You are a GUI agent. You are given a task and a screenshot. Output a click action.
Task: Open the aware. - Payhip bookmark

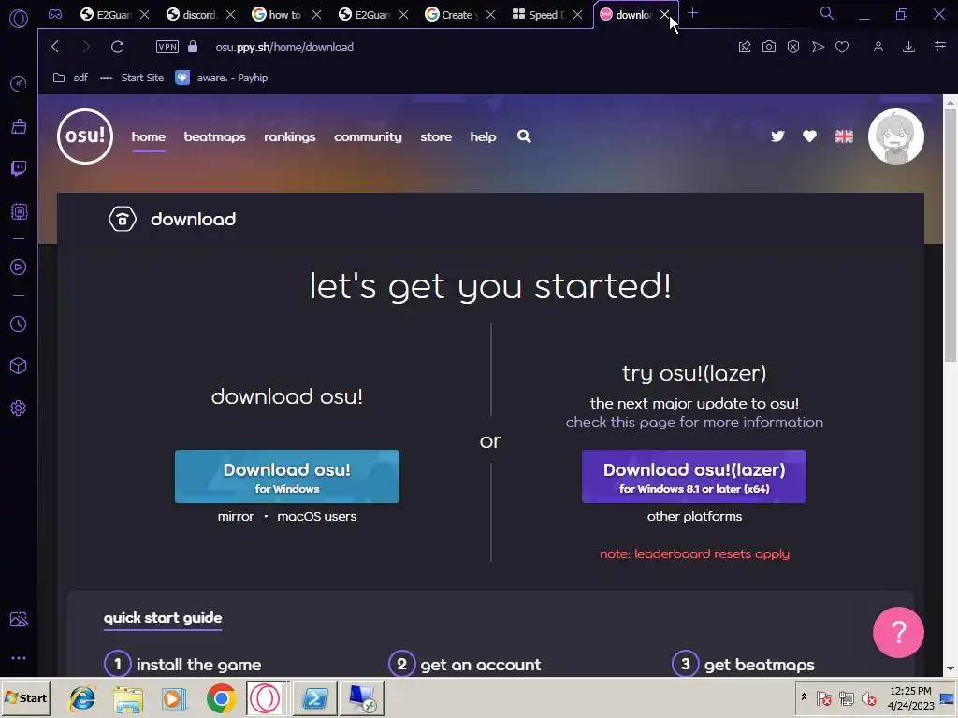221,78
